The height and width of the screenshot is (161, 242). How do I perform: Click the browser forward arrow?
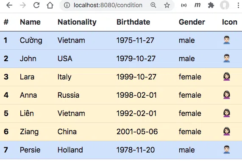pos(23,5)
